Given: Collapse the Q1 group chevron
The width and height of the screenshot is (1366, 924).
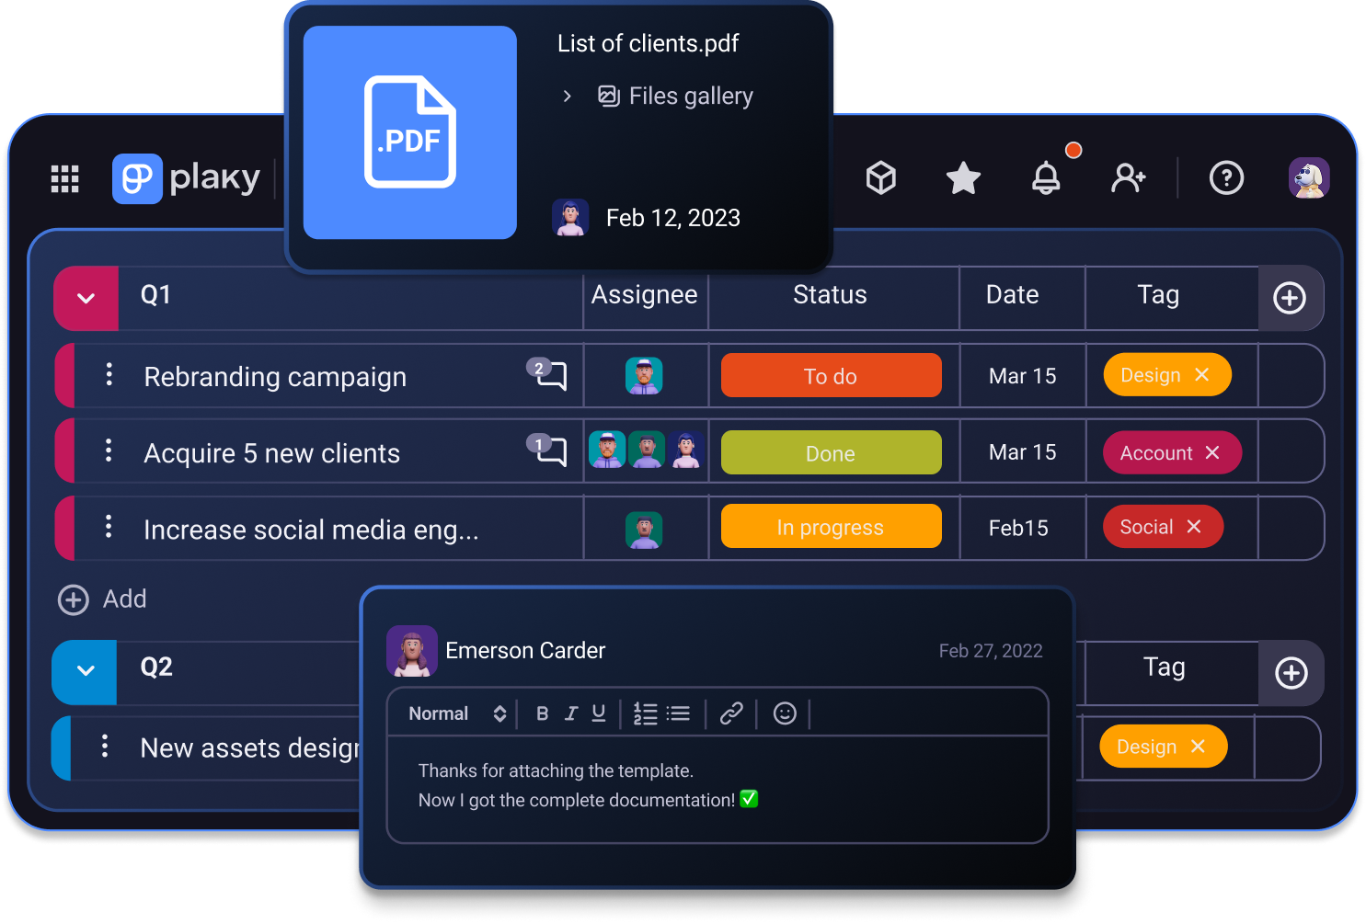Looking at the screenshot, I should (x=86, y=298).
